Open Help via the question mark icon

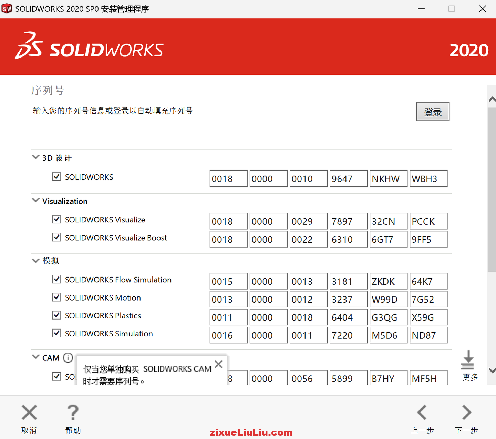click(73, 412)
